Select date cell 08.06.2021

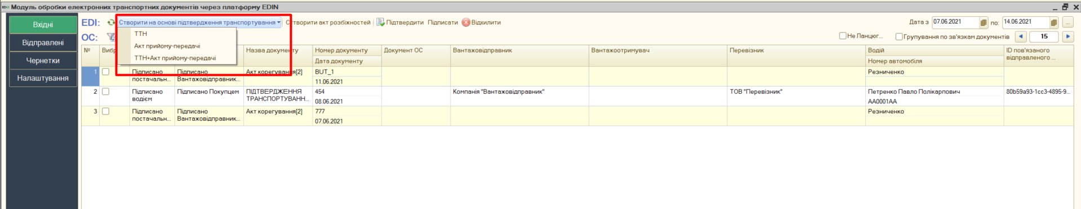coord(347,102)
